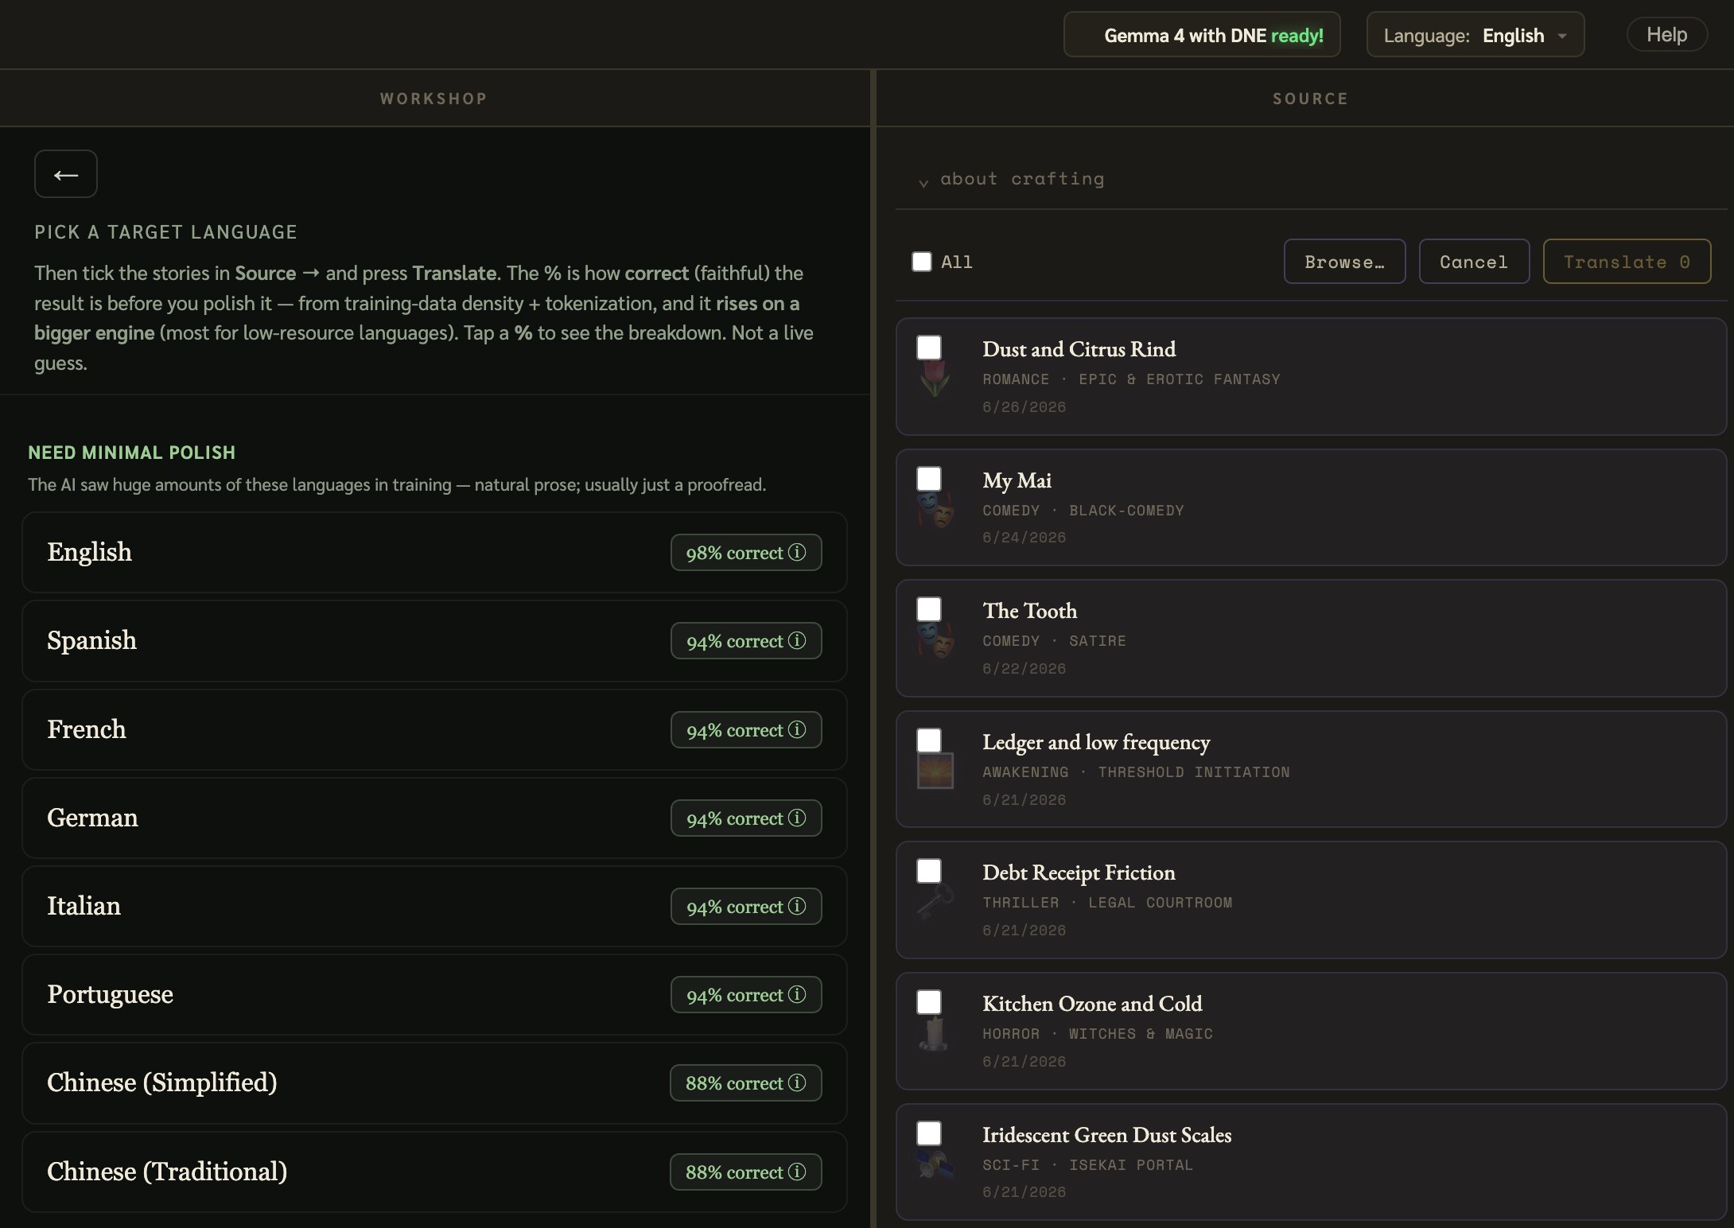This screenshot has width=1734, height=1228.
Task: Open the German 94% correct breakdown
Action: tap(746, 818)
